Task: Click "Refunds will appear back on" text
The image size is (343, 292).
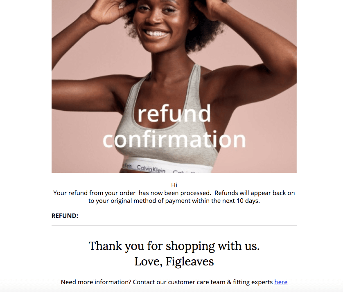Action: click(255, 193)
